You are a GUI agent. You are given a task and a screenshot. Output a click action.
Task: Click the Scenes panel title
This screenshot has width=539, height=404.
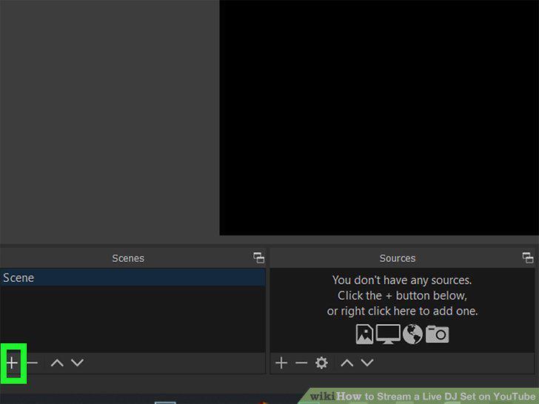128,258
